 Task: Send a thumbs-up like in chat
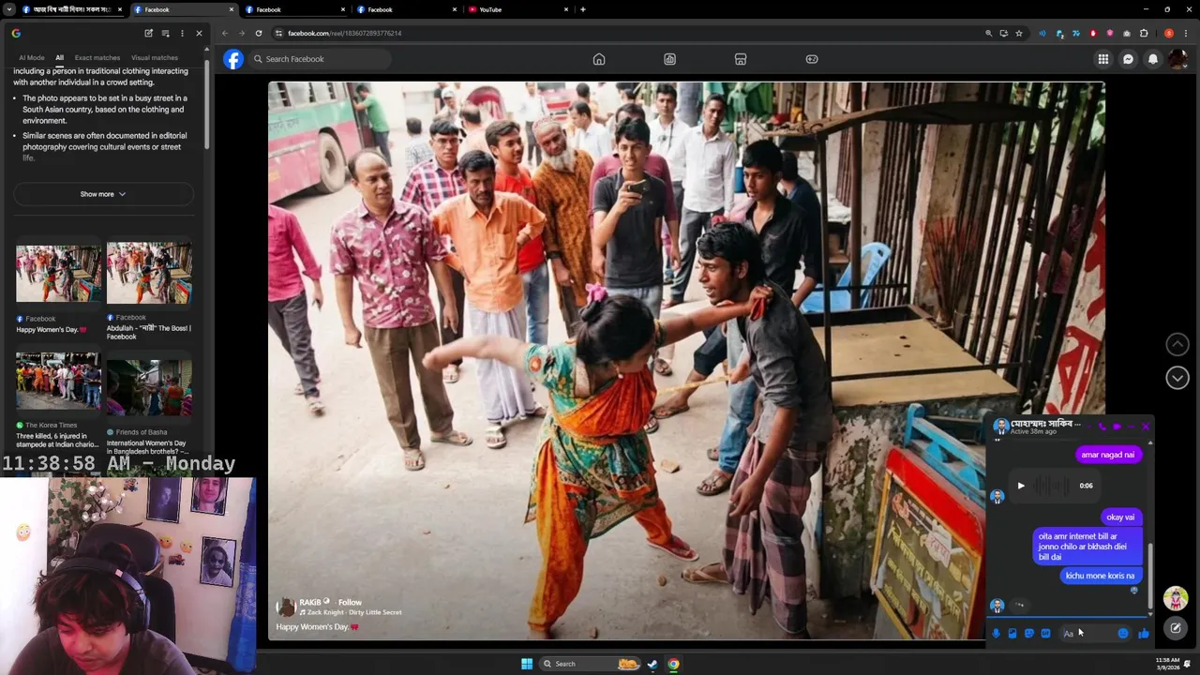coord(1144,634)
